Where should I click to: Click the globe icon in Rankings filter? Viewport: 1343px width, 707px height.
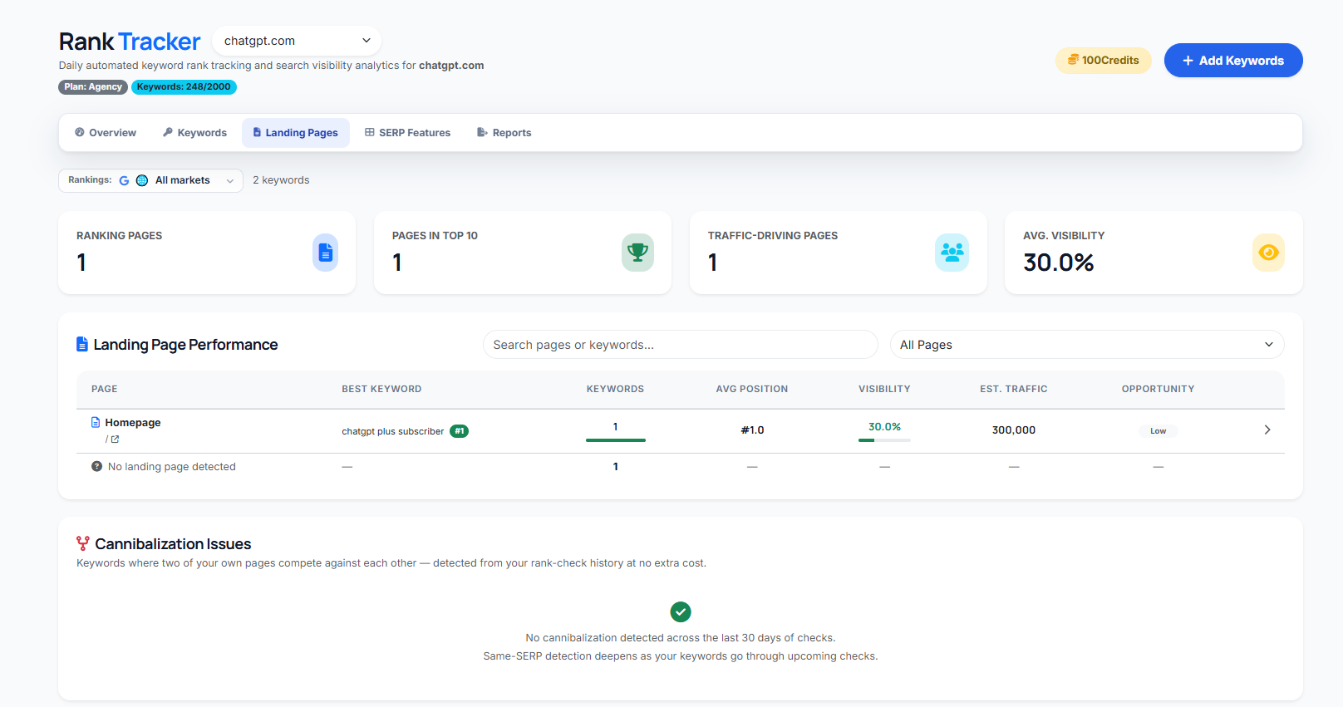point(142,180)
